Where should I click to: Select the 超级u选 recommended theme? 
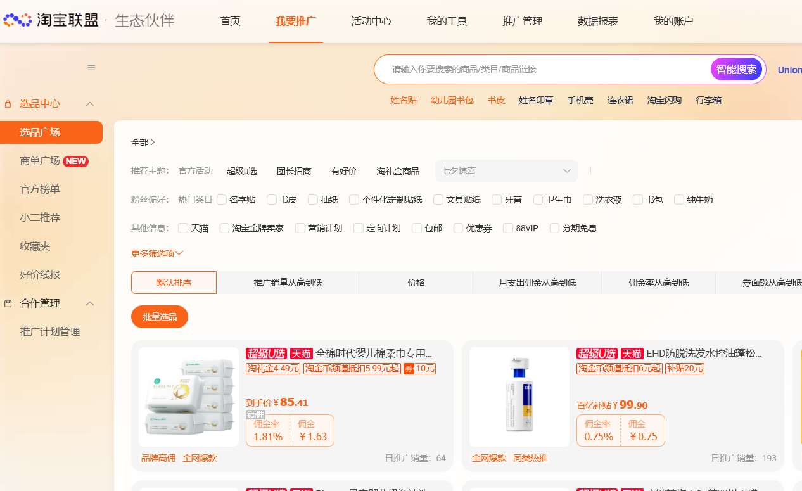coord(242,171)
